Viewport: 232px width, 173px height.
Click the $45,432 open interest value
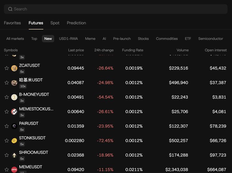[x=218, y=68]
